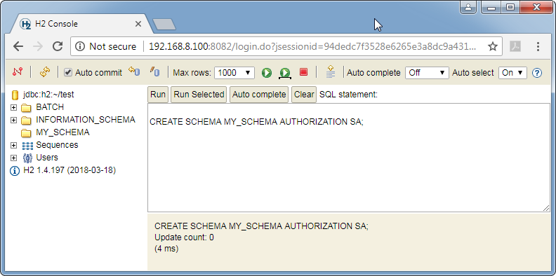The image size is (556, 276).
Task: Toggle the Auto commit checkbox
Action: [x=67, y=73]
